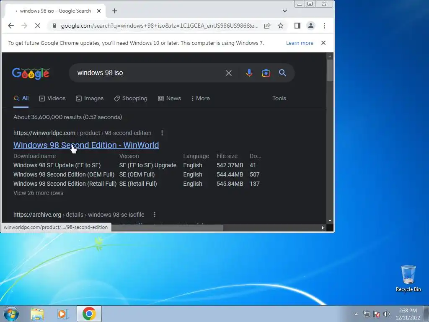Screen dimensions: 429x322
Task: Click 545.84MB file size cell
Action: [x=230, y=184]
